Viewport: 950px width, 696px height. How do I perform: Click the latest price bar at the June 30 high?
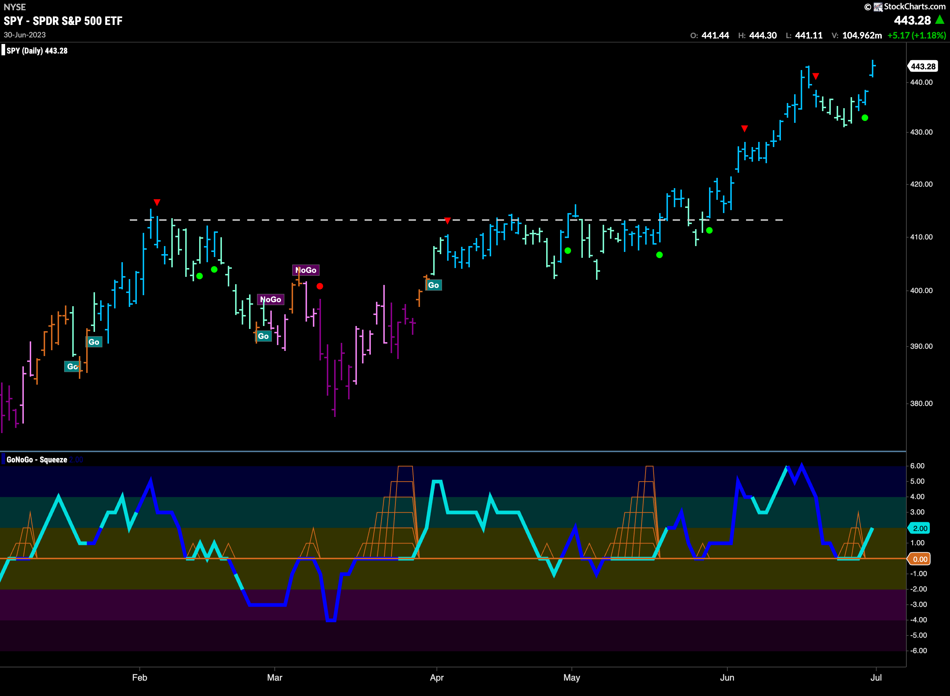873,68
